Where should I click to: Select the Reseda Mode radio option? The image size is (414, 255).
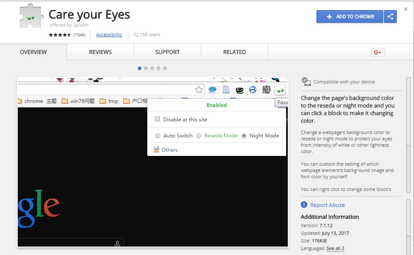click(199, 136)
